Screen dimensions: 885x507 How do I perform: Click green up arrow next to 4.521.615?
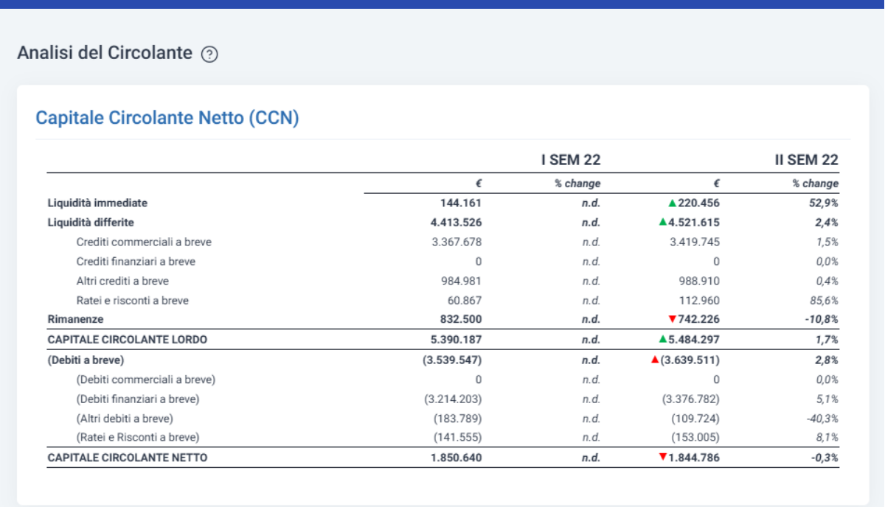662,223
